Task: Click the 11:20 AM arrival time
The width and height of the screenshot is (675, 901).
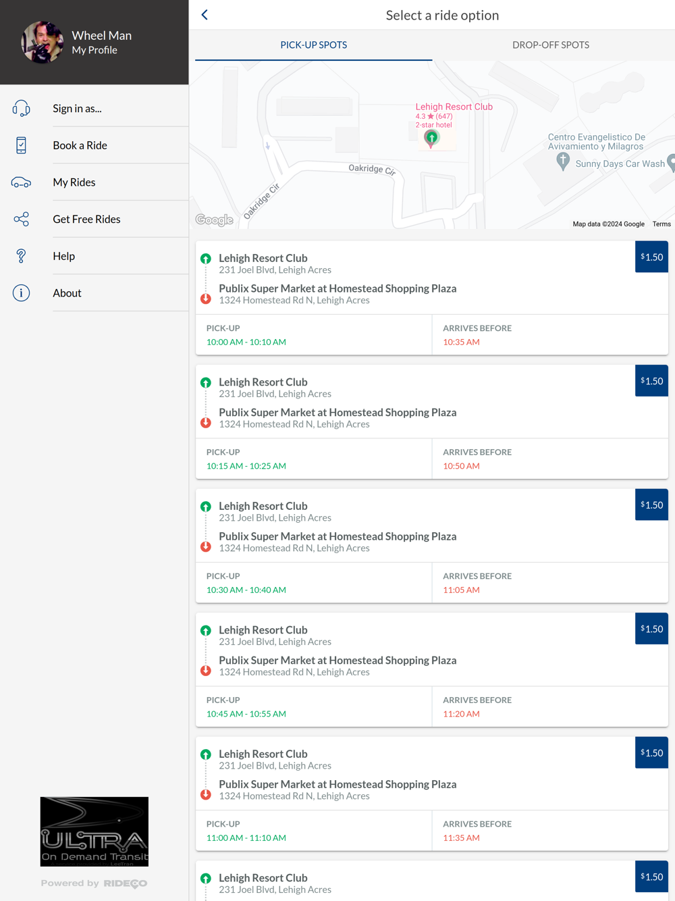Action: pos(461,714)
